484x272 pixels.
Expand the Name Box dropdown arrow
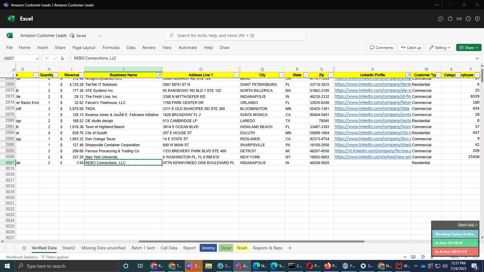(x=37, y=59)
